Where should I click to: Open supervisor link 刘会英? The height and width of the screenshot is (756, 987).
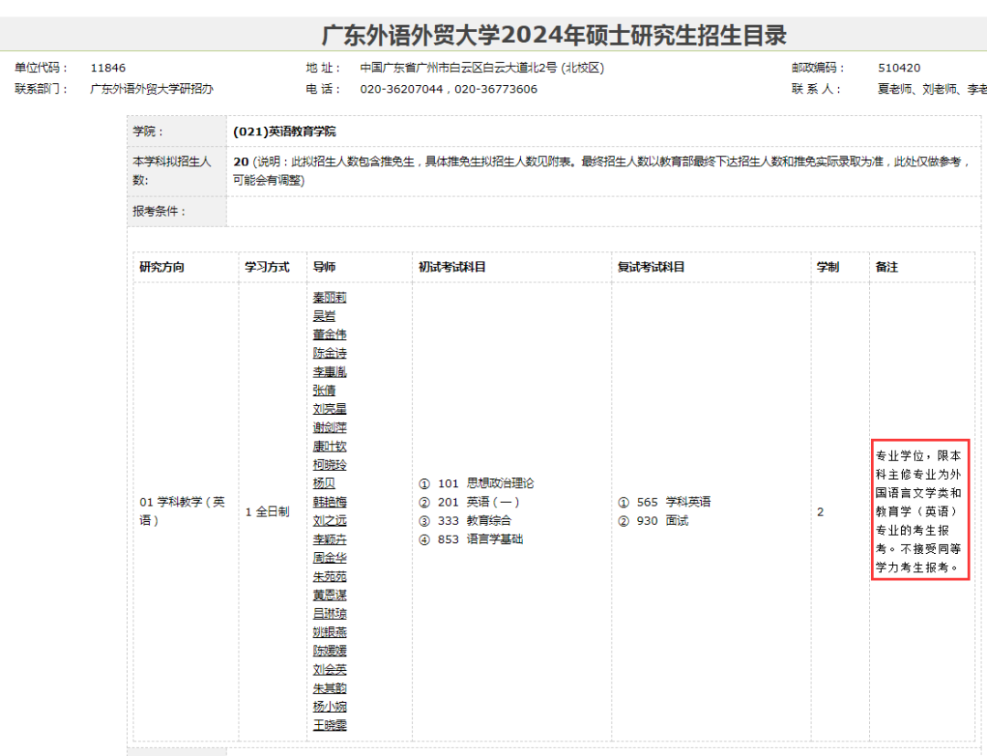329,669
